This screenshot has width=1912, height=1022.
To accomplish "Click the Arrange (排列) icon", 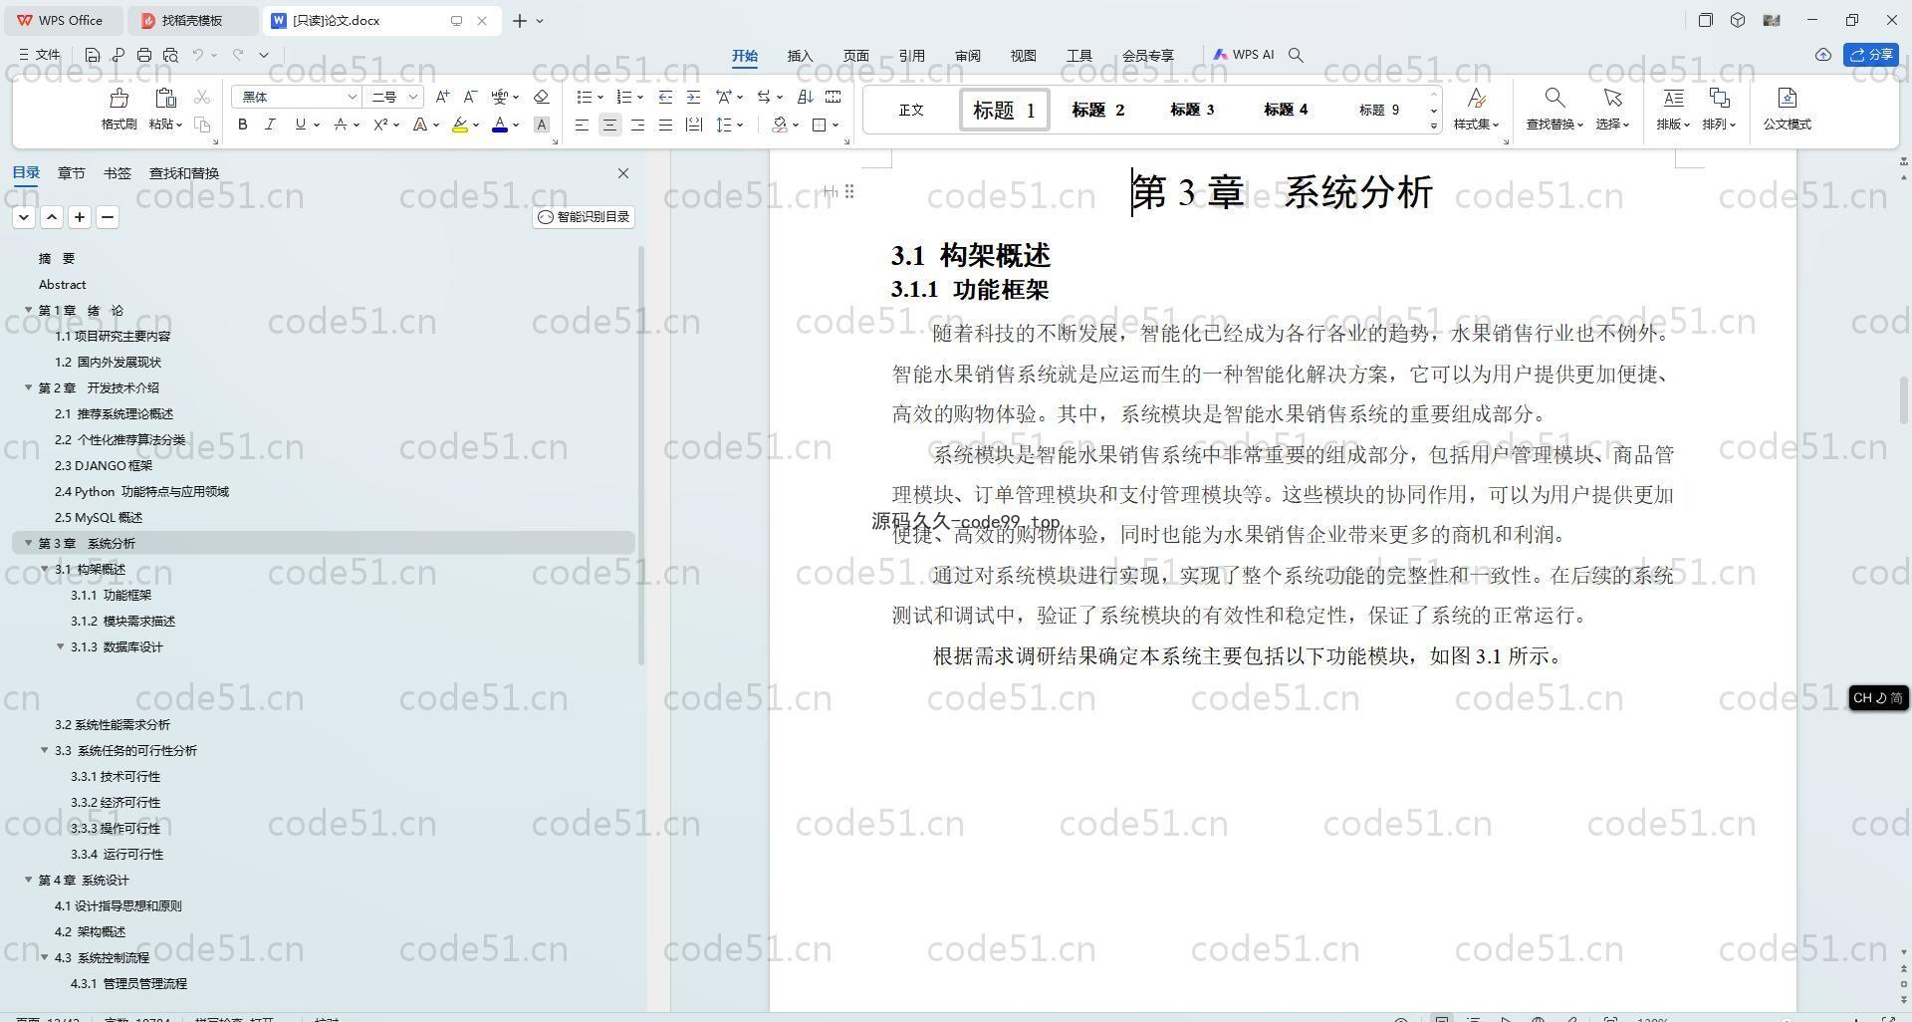I will coord(1719,98).
